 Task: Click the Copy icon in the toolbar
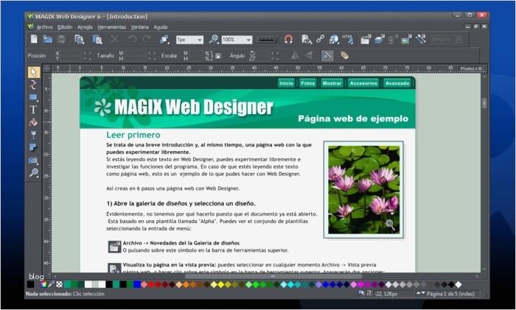click(x=80, y=39)
